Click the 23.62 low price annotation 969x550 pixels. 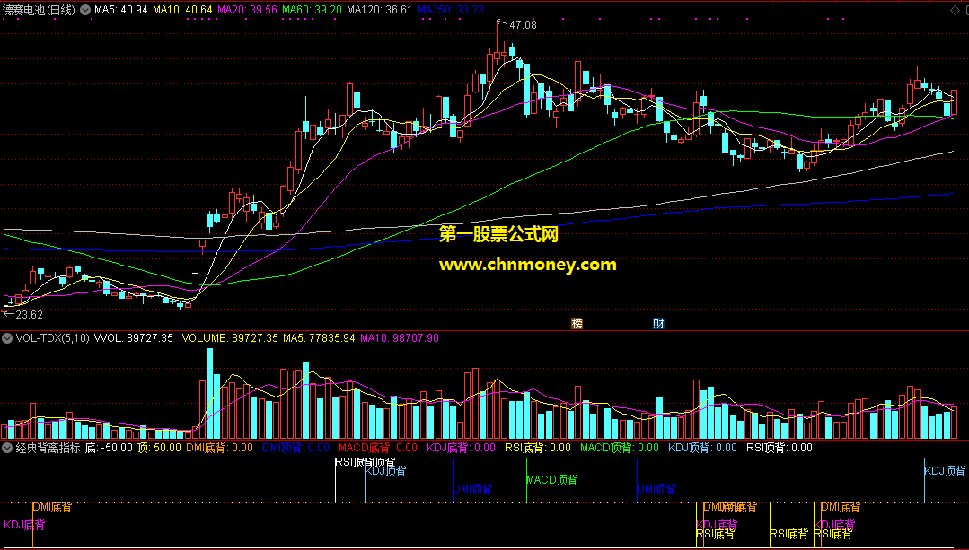click(x=29, y=315)
